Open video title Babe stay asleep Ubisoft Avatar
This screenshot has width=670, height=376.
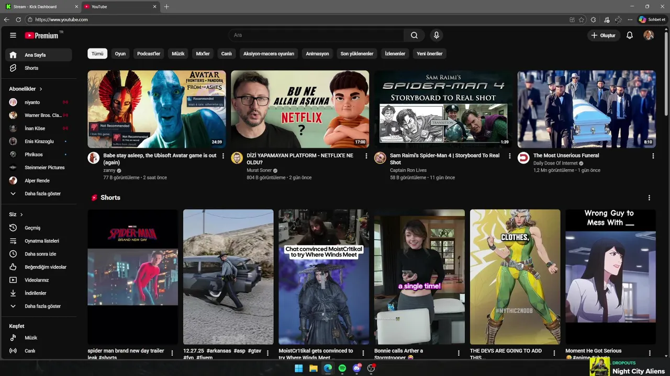coord(160,159)
